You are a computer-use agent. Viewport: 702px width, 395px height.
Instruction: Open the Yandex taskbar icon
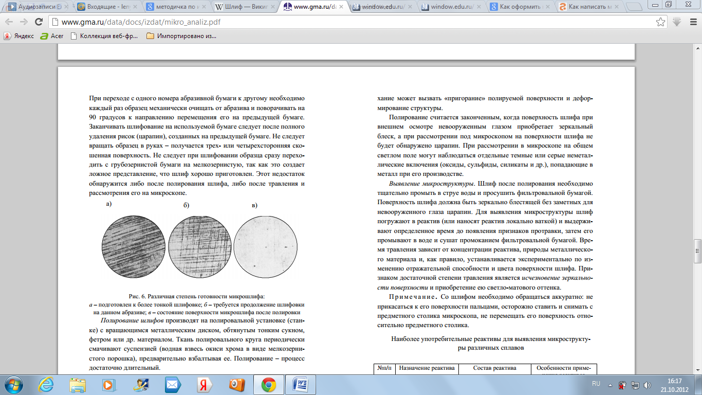[x=204, y=384]
